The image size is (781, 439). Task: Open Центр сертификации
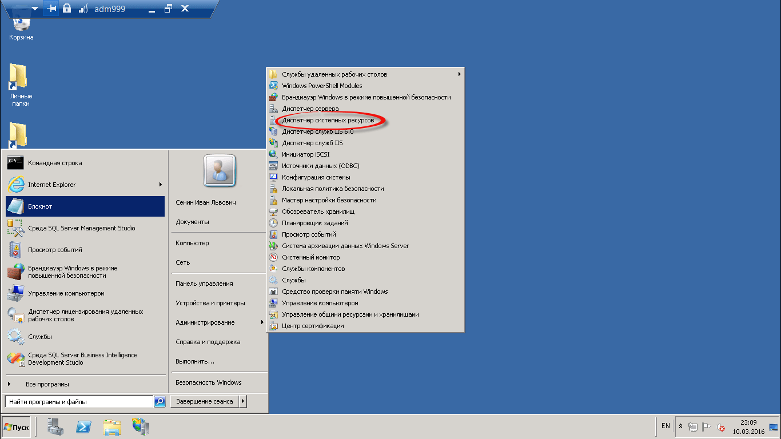365,326
